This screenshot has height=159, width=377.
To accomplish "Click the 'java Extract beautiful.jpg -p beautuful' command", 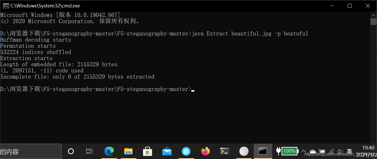I will (250, 34).
